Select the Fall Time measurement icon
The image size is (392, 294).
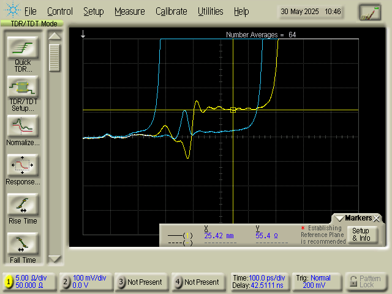[x=23, y=244]
